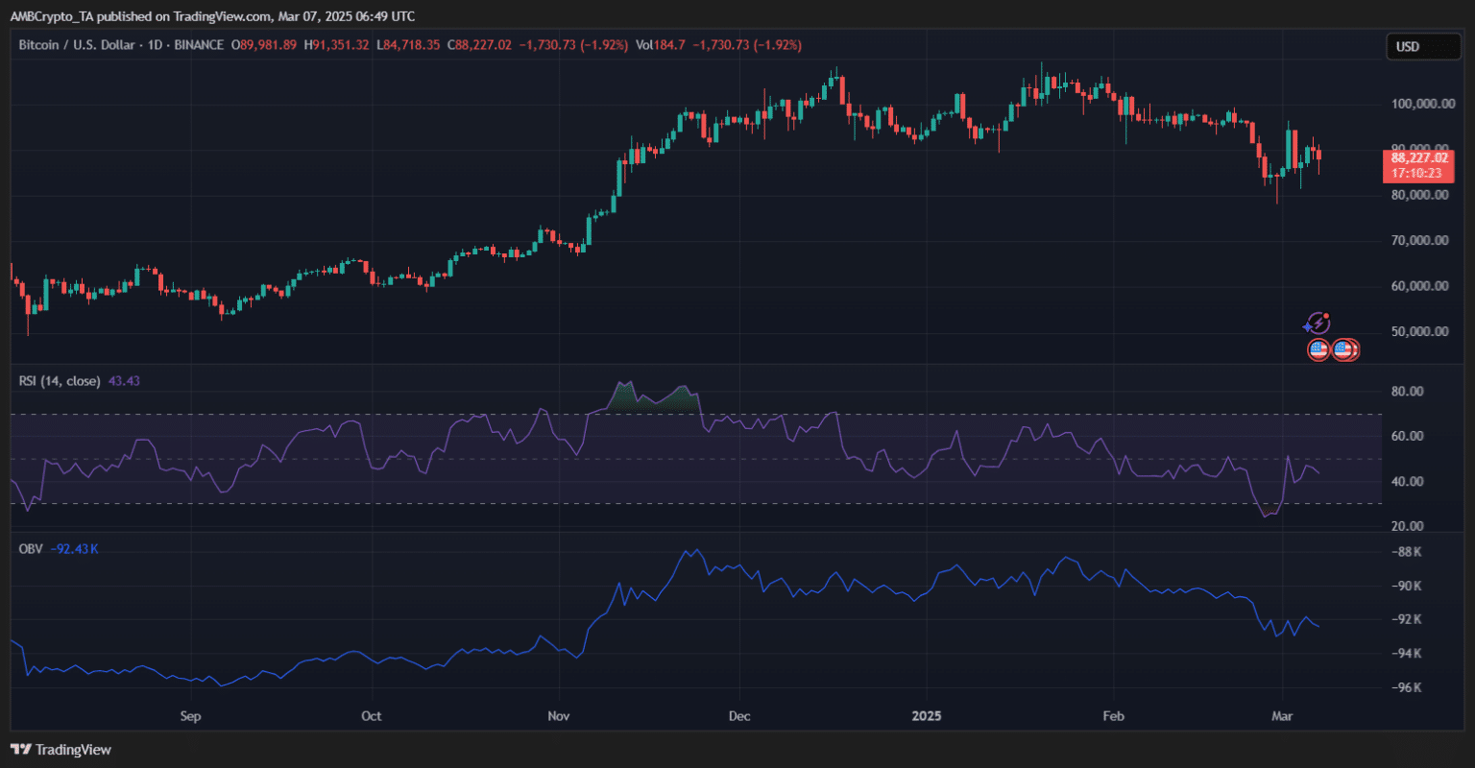Image resolution: width=1475 pixels, height=768 pixels.
Task: Click the AMBCrypto_TA published on TradingView.com header
Action: (x=213, y=16)
